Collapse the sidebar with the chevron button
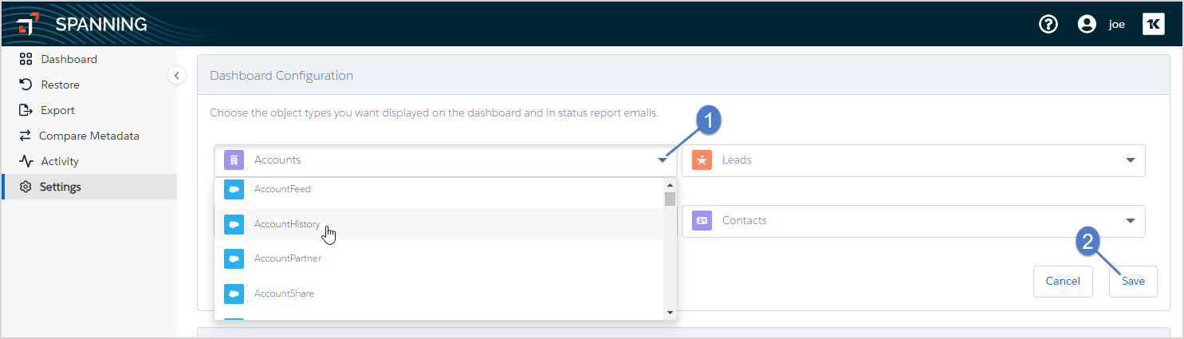This screenshot has width=1184, height=339. click(177, 75)
